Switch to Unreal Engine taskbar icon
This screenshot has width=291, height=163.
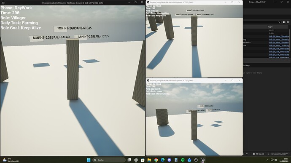(203, 160)
